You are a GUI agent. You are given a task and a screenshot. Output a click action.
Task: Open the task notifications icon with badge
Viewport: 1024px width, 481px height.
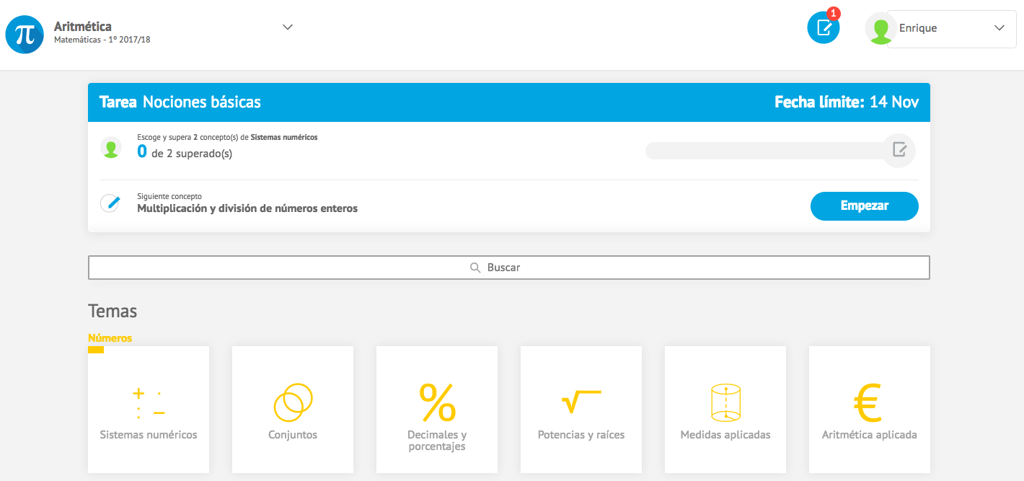[x=824, y=28]
